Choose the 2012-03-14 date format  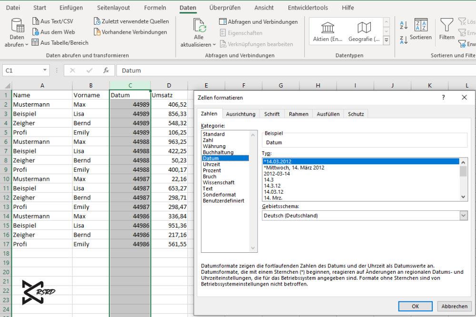pos(277,174)
